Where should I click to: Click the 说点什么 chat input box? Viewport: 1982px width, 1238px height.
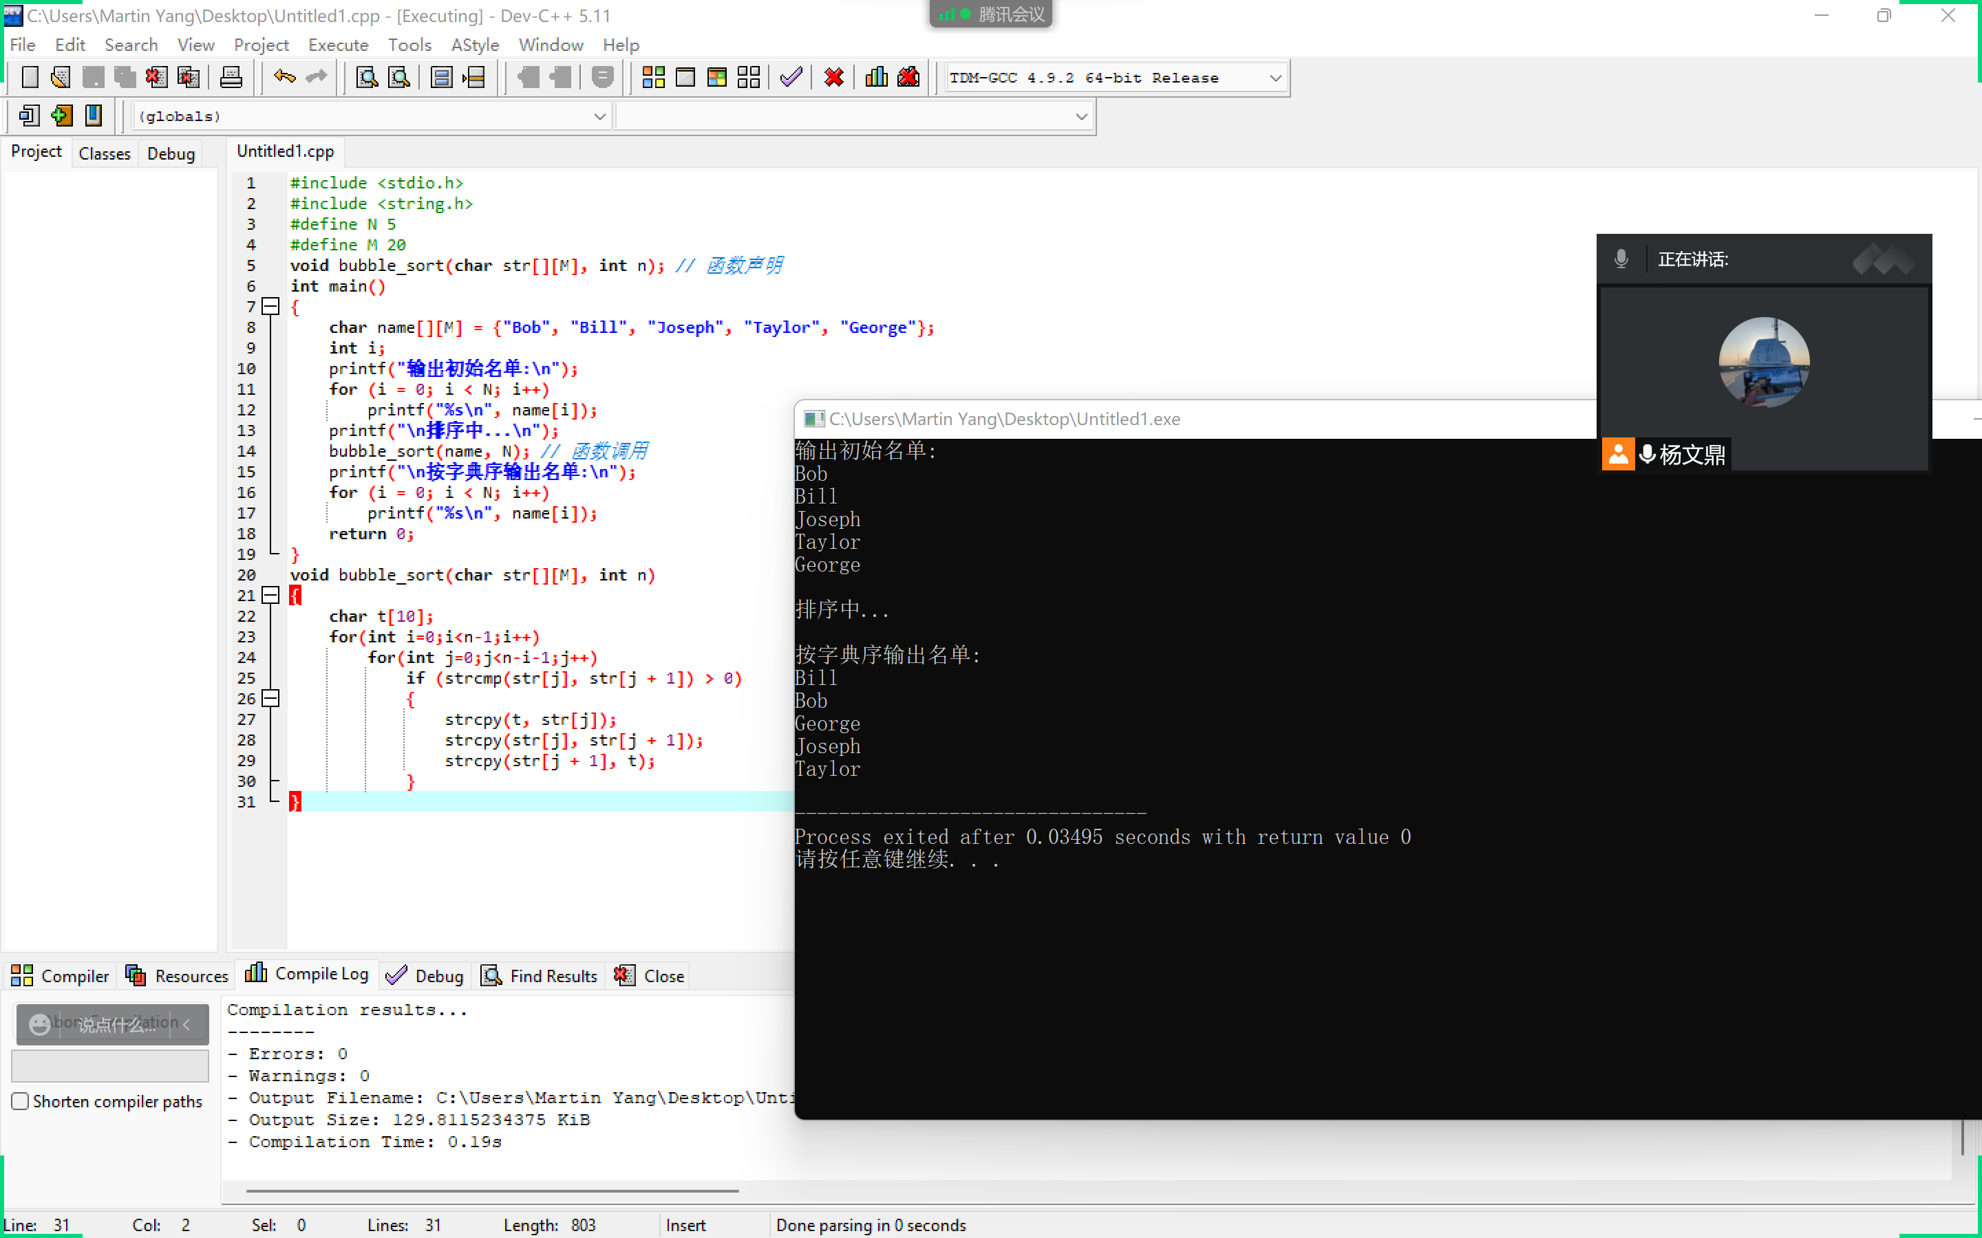(115, 1024)
